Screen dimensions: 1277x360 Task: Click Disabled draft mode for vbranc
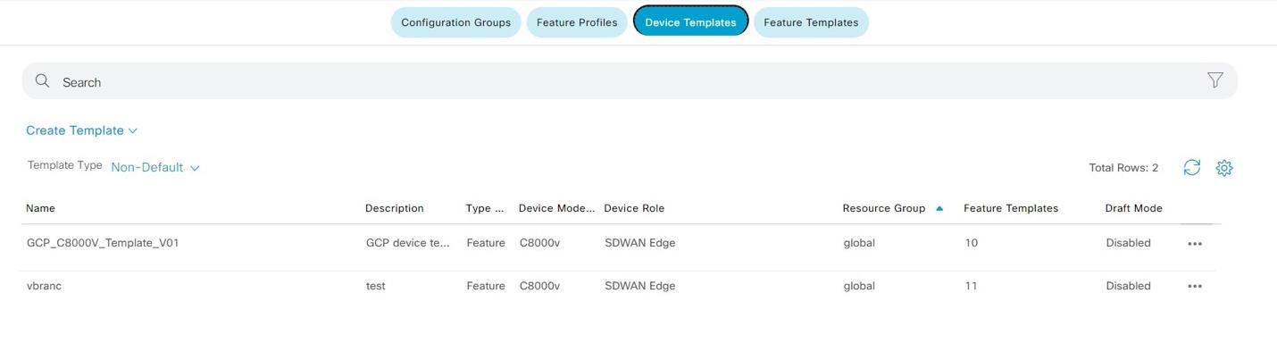click(1128, 286)
